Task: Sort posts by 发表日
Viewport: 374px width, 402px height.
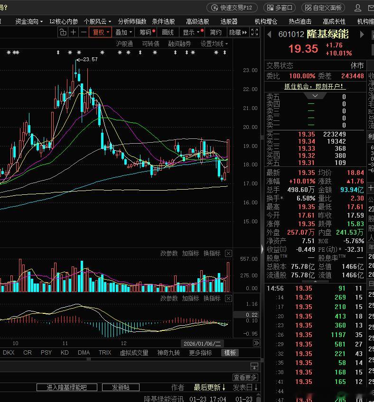Action: tap(245, 387)
